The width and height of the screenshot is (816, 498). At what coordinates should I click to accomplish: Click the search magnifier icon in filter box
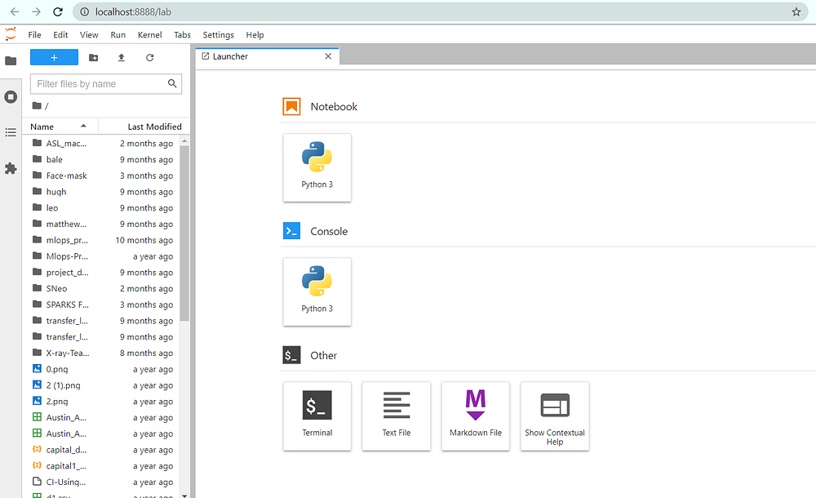click(x=172, y=83)
